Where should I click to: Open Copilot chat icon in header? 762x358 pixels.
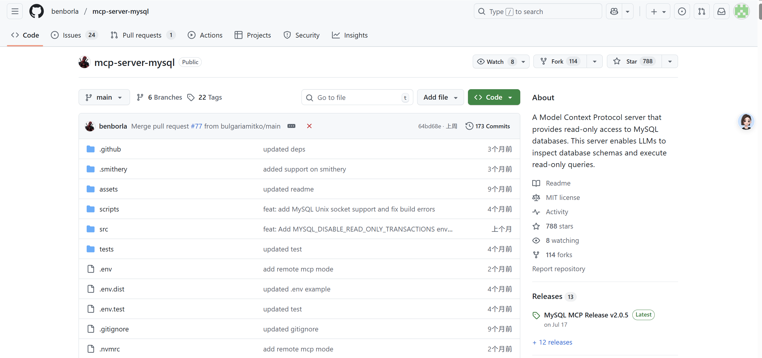(614, 11)
